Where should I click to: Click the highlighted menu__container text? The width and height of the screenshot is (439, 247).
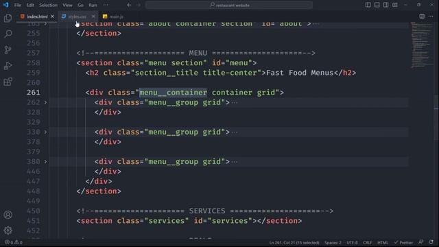click(x=174, y=93)
